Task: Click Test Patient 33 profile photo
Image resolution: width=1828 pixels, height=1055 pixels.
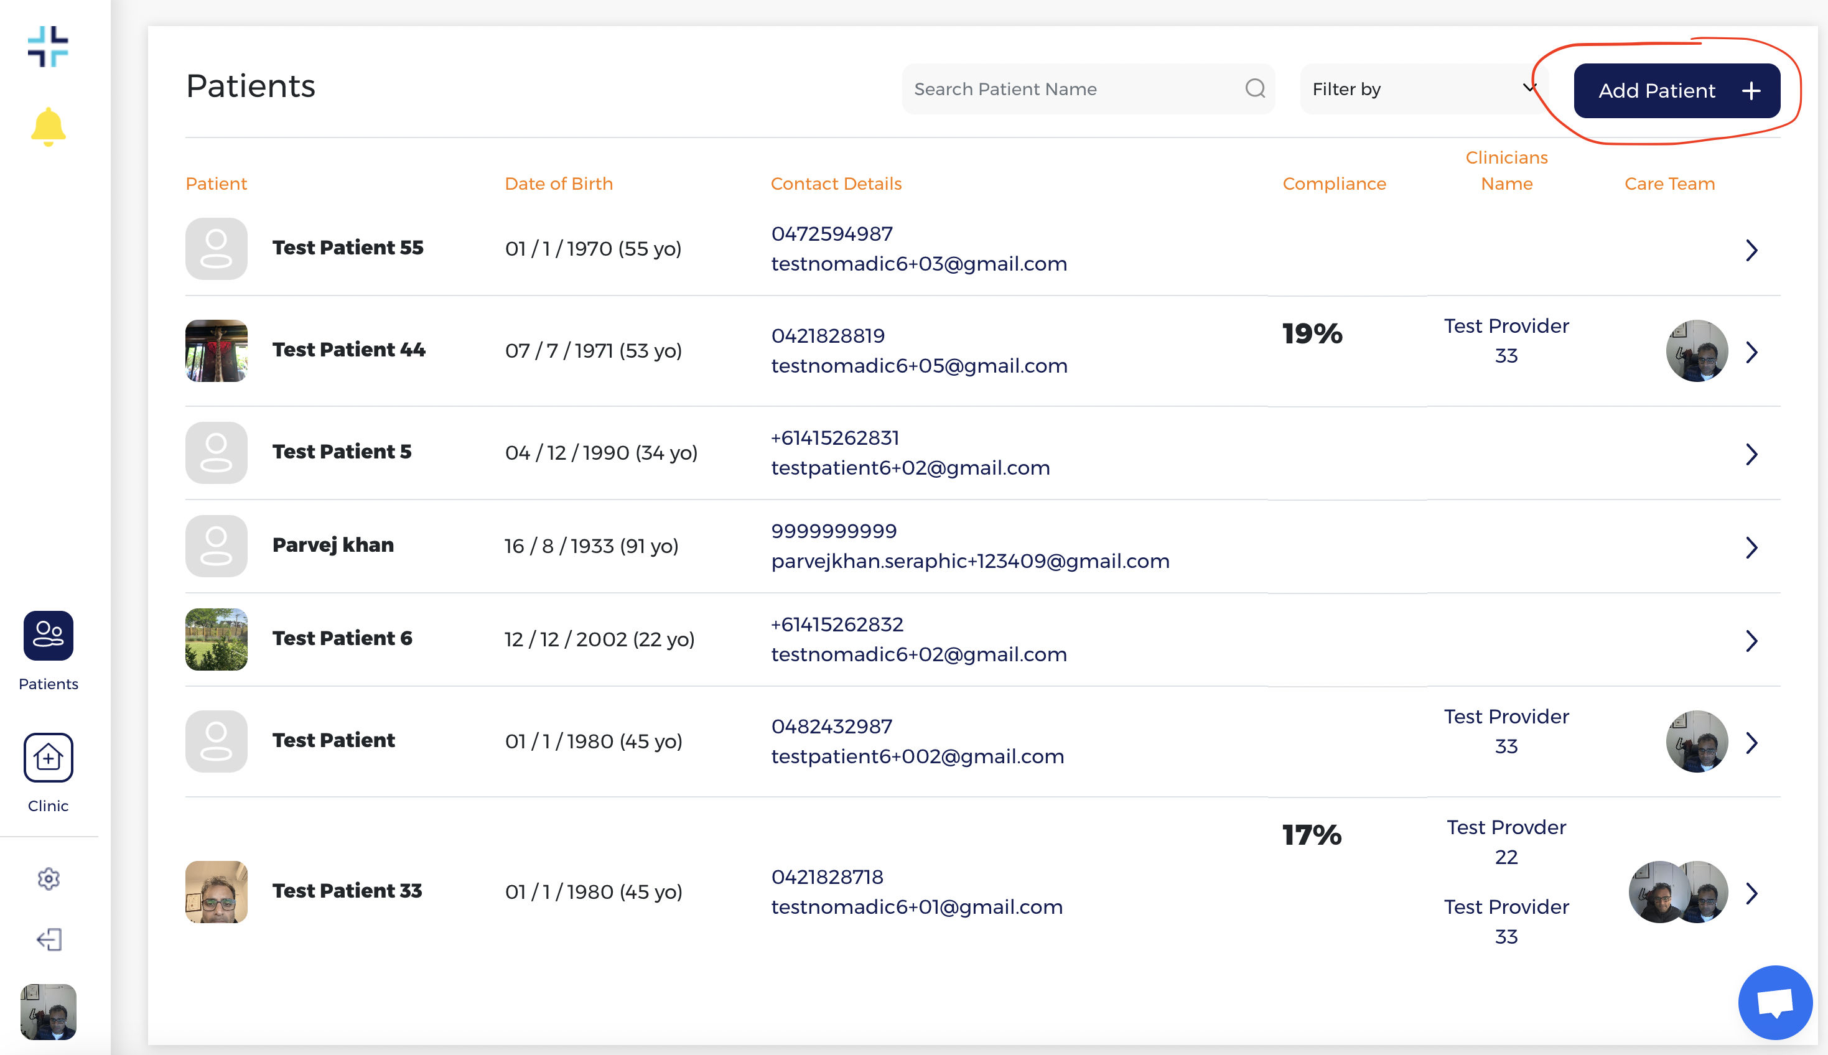Action: coord(216,891)
